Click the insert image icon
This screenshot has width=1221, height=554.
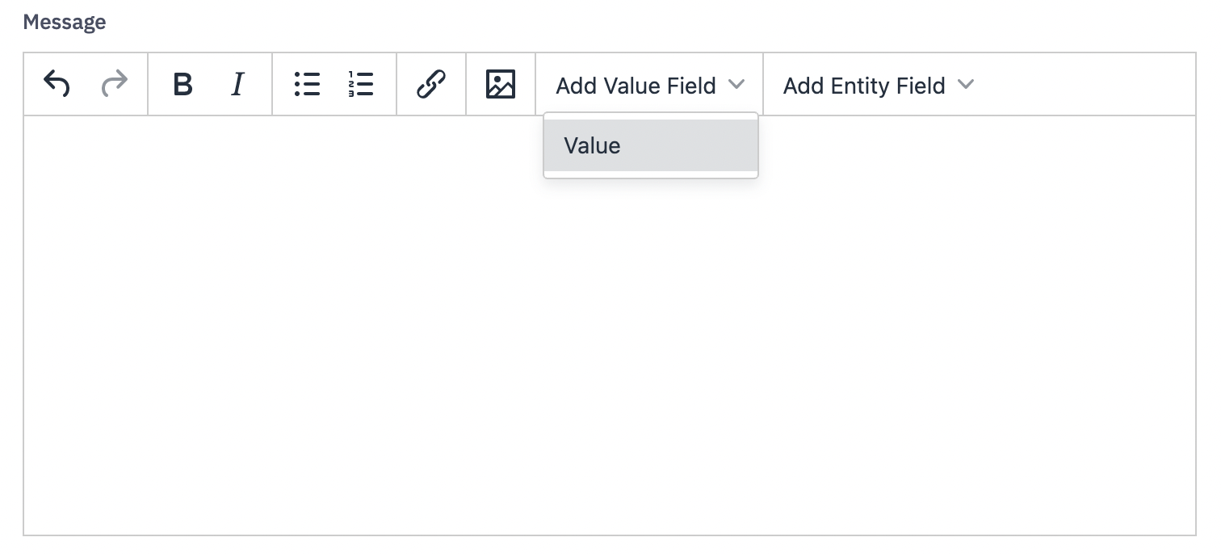501,84
